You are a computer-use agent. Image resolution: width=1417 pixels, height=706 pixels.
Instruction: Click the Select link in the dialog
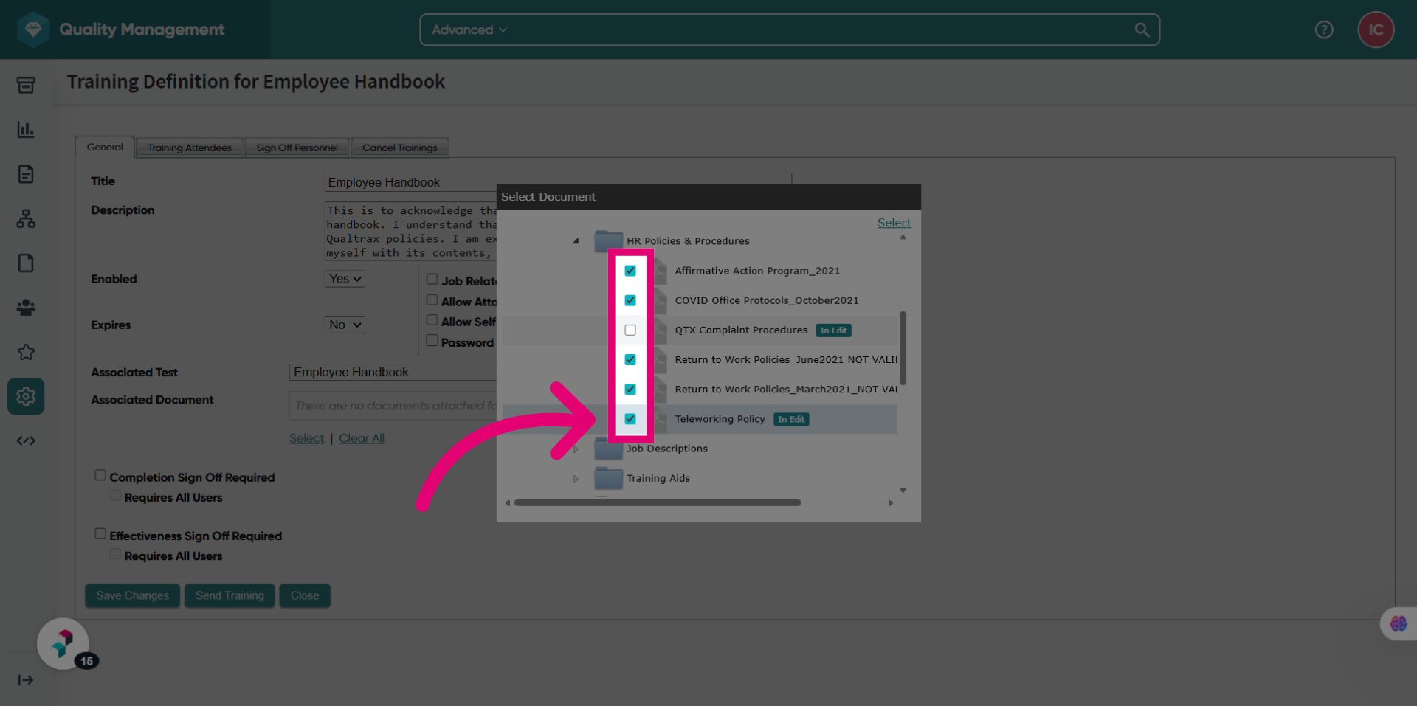pos(894,223)
